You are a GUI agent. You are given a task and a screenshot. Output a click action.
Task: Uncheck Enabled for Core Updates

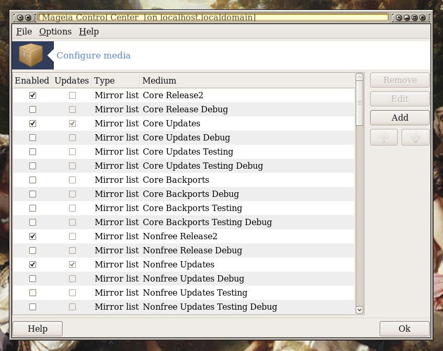tap(33, 124)
